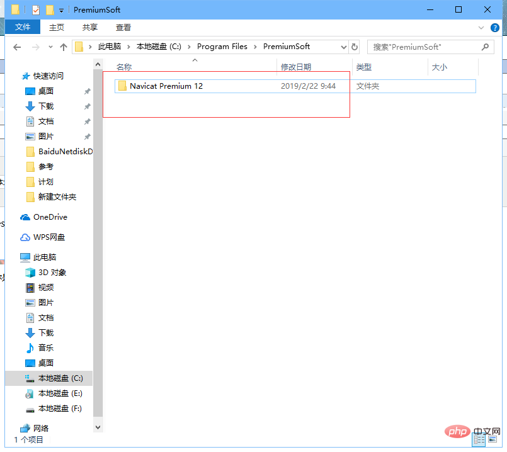
Task: Click the sidebar scrollbar up arrow
Action: (x=98, y=65)
